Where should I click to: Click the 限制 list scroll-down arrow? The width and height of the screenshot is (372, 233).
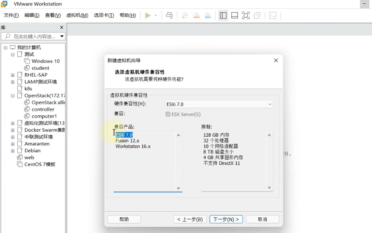click(x=269, y=188)
